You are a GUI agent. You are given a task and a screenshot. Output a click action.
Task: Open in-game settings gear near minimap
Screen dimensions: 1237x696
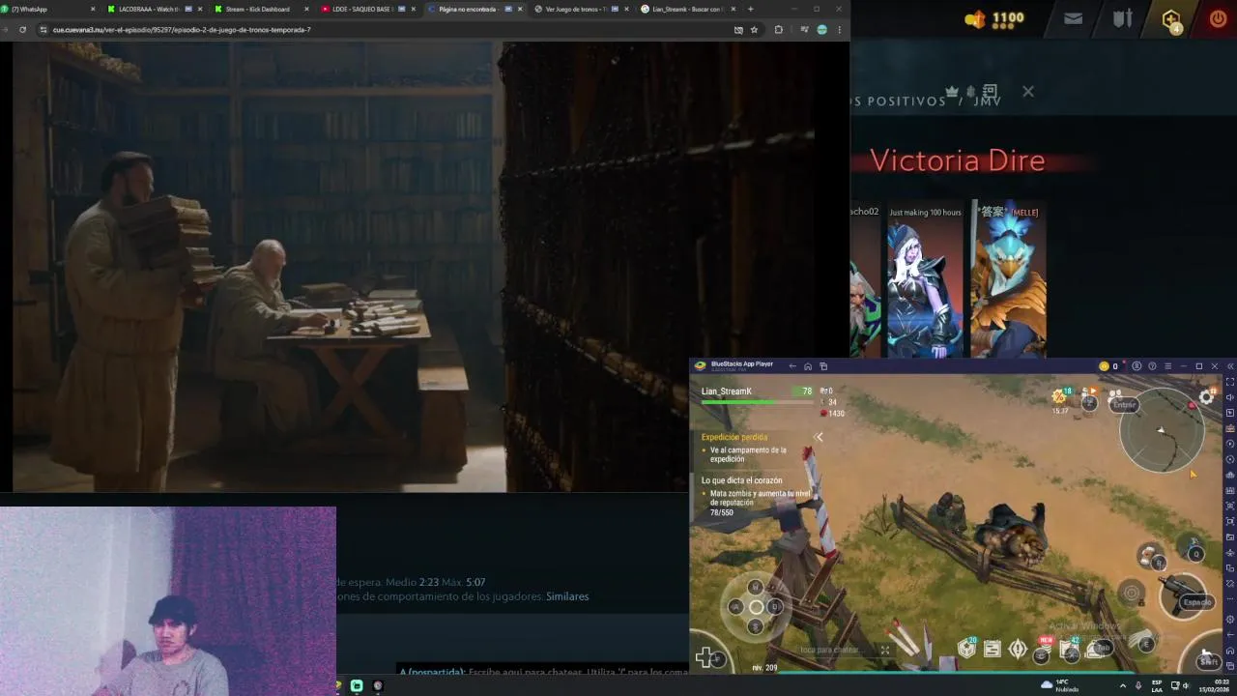coord(1206,397)
